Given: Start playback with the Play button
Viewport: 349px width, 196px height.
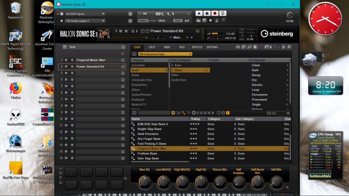Looking at the screenshot, I should point(199,13).
